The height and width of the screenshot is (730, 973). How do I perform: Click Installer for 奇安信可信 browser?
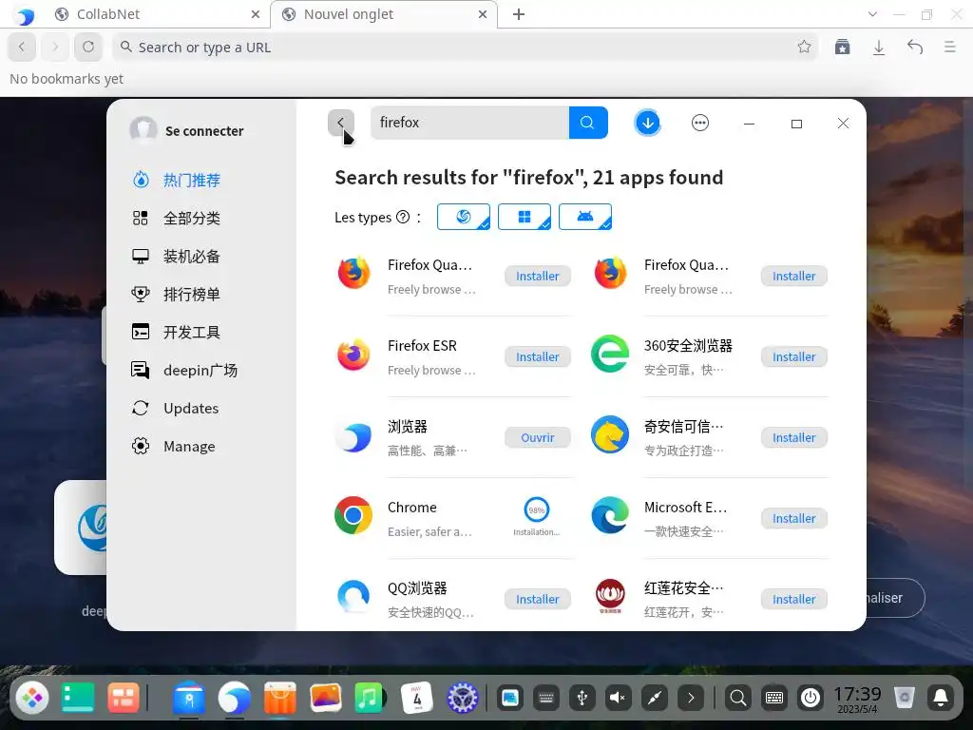(793, 437)
